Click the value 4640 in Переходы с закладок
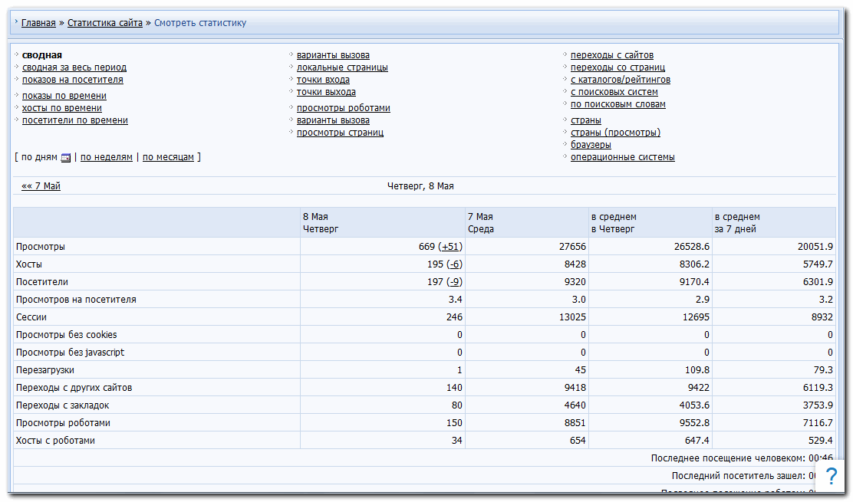This screenshot has height=502, width=853. 575,406
